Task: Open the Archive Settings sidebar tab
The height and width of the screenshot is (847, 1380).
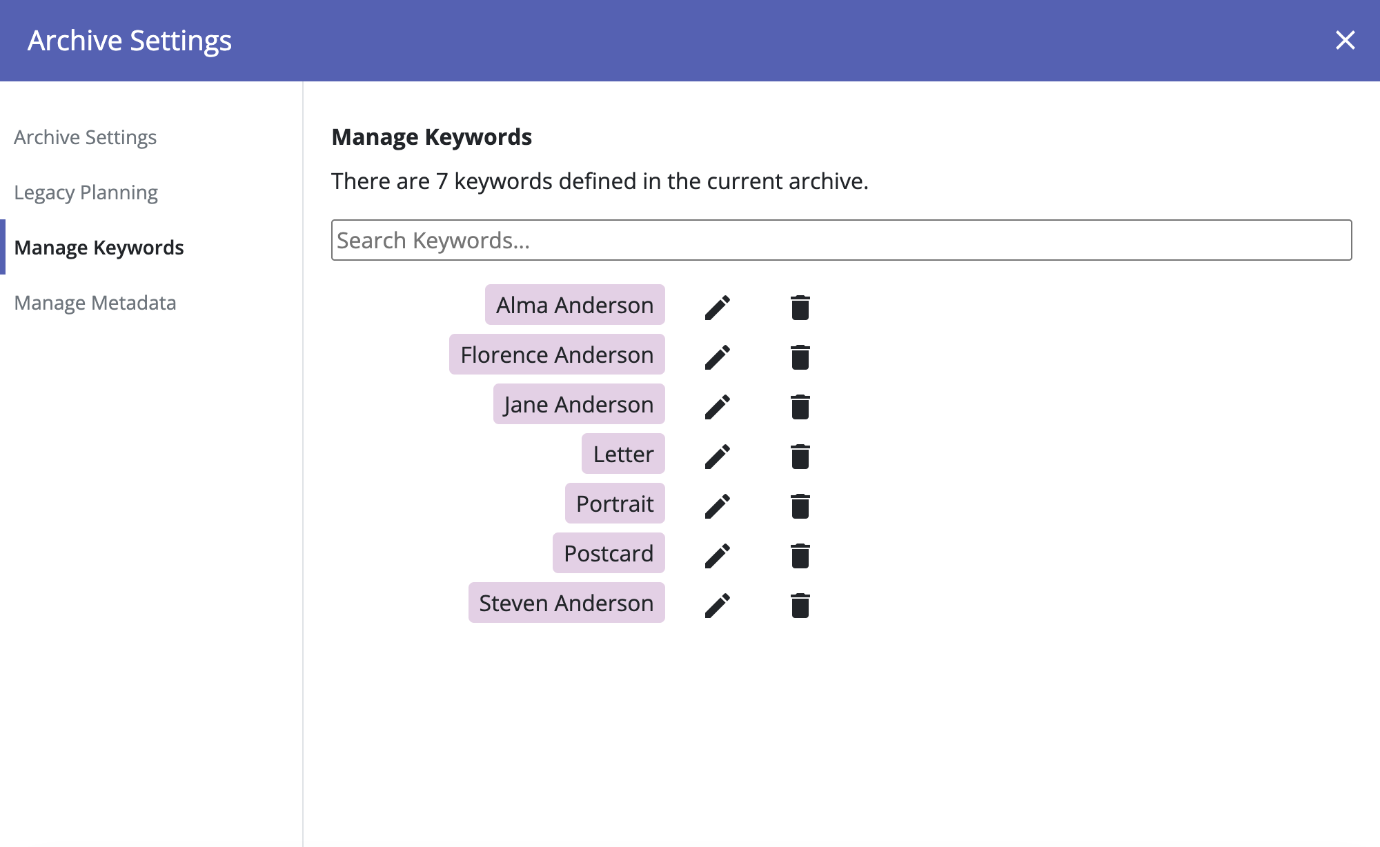Action: point(86,137)
